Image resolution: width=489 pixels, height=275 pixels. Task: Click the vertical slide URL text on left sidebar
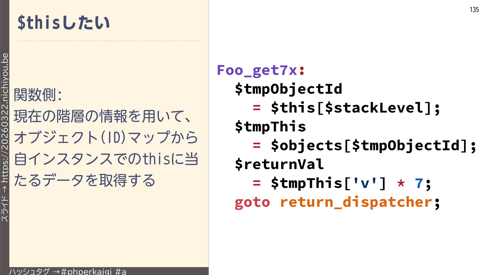pos(5,137)
